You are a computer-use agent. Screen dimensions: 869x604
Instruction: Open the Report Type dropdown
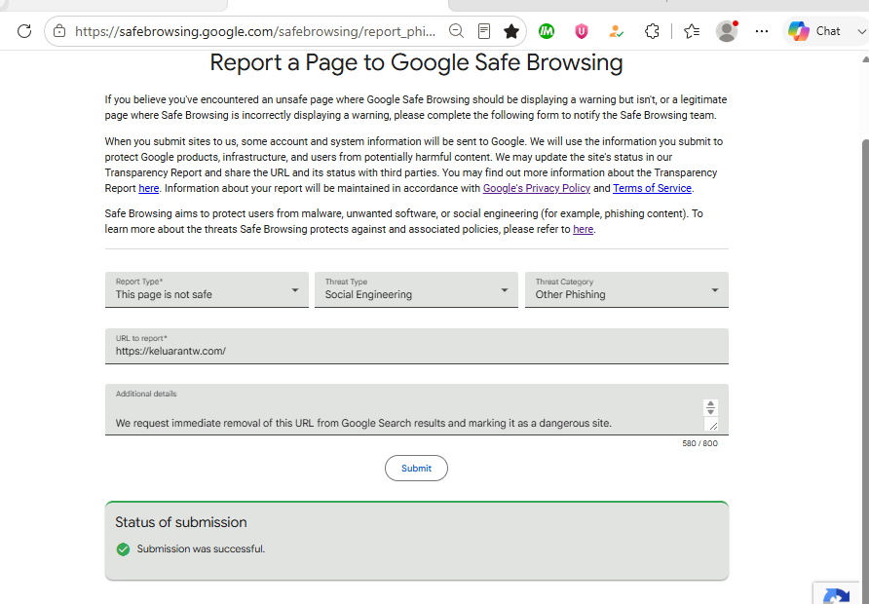coord(207,289)
